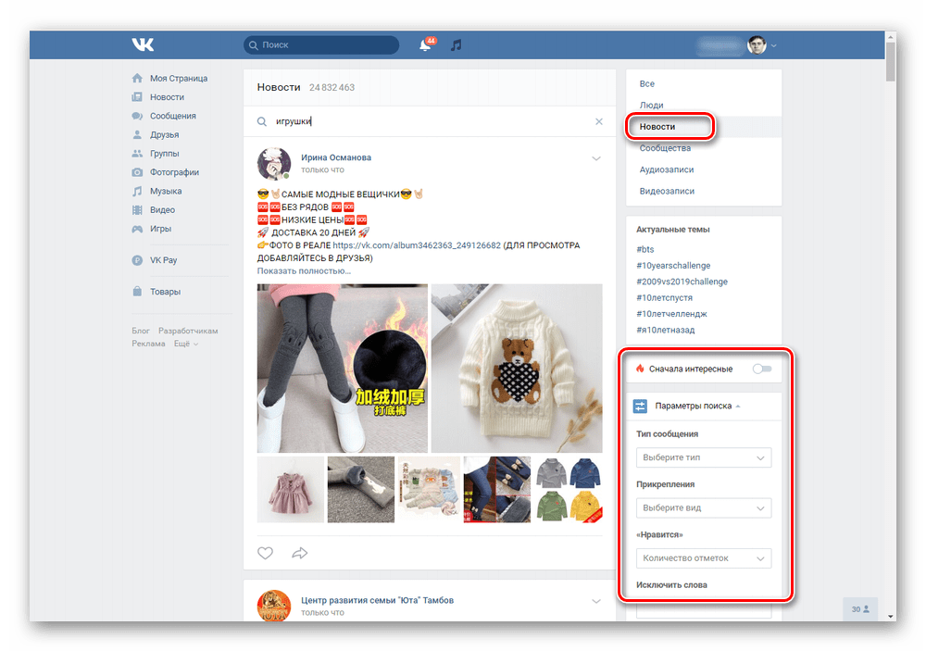Image resolution: width=926 pixels, height=651 pixels.
Task: Open the notifications bell icon
Action: 425,44
